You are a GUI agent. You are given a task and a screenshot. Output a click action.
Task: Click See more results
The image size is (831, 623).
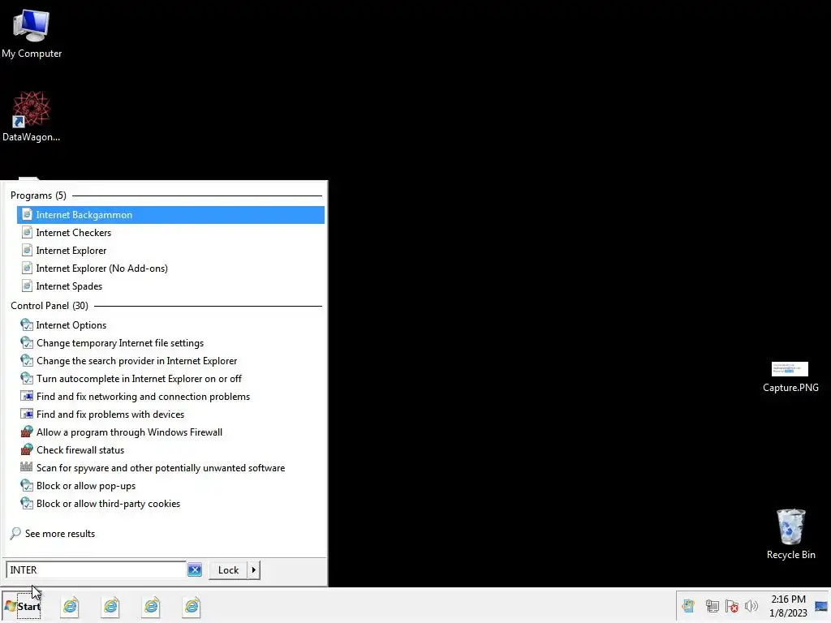tap(53, 534)
